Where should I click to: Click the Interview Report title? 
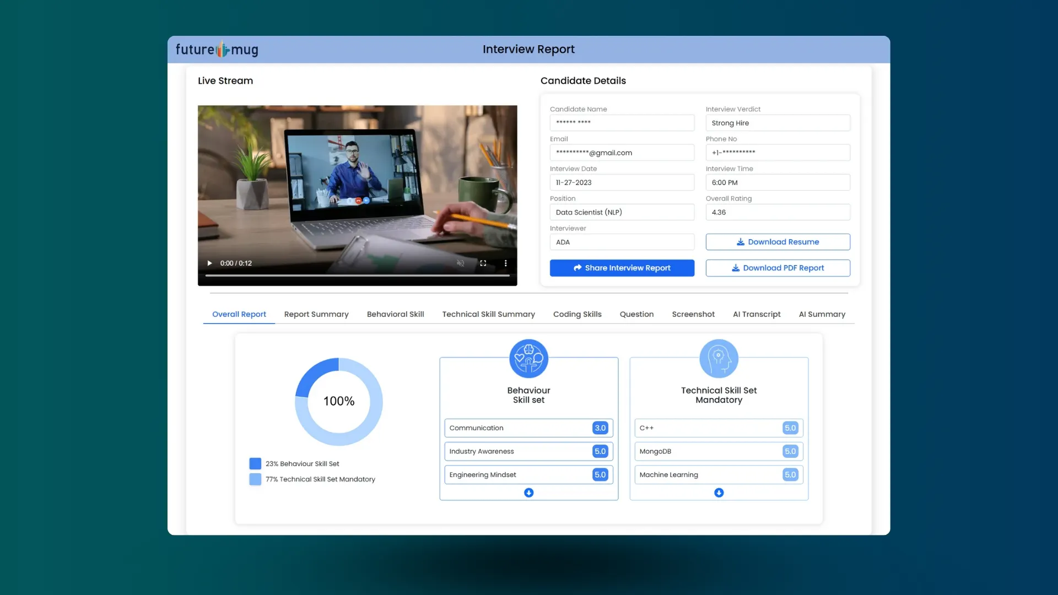point(528,50)
